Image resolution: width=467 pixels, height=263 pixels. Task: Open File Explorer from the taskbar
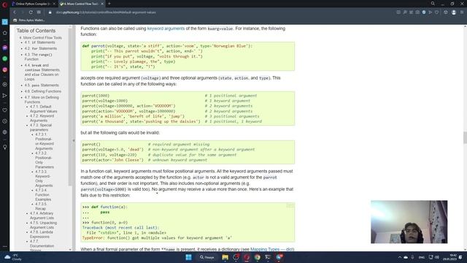pos(225,257)
